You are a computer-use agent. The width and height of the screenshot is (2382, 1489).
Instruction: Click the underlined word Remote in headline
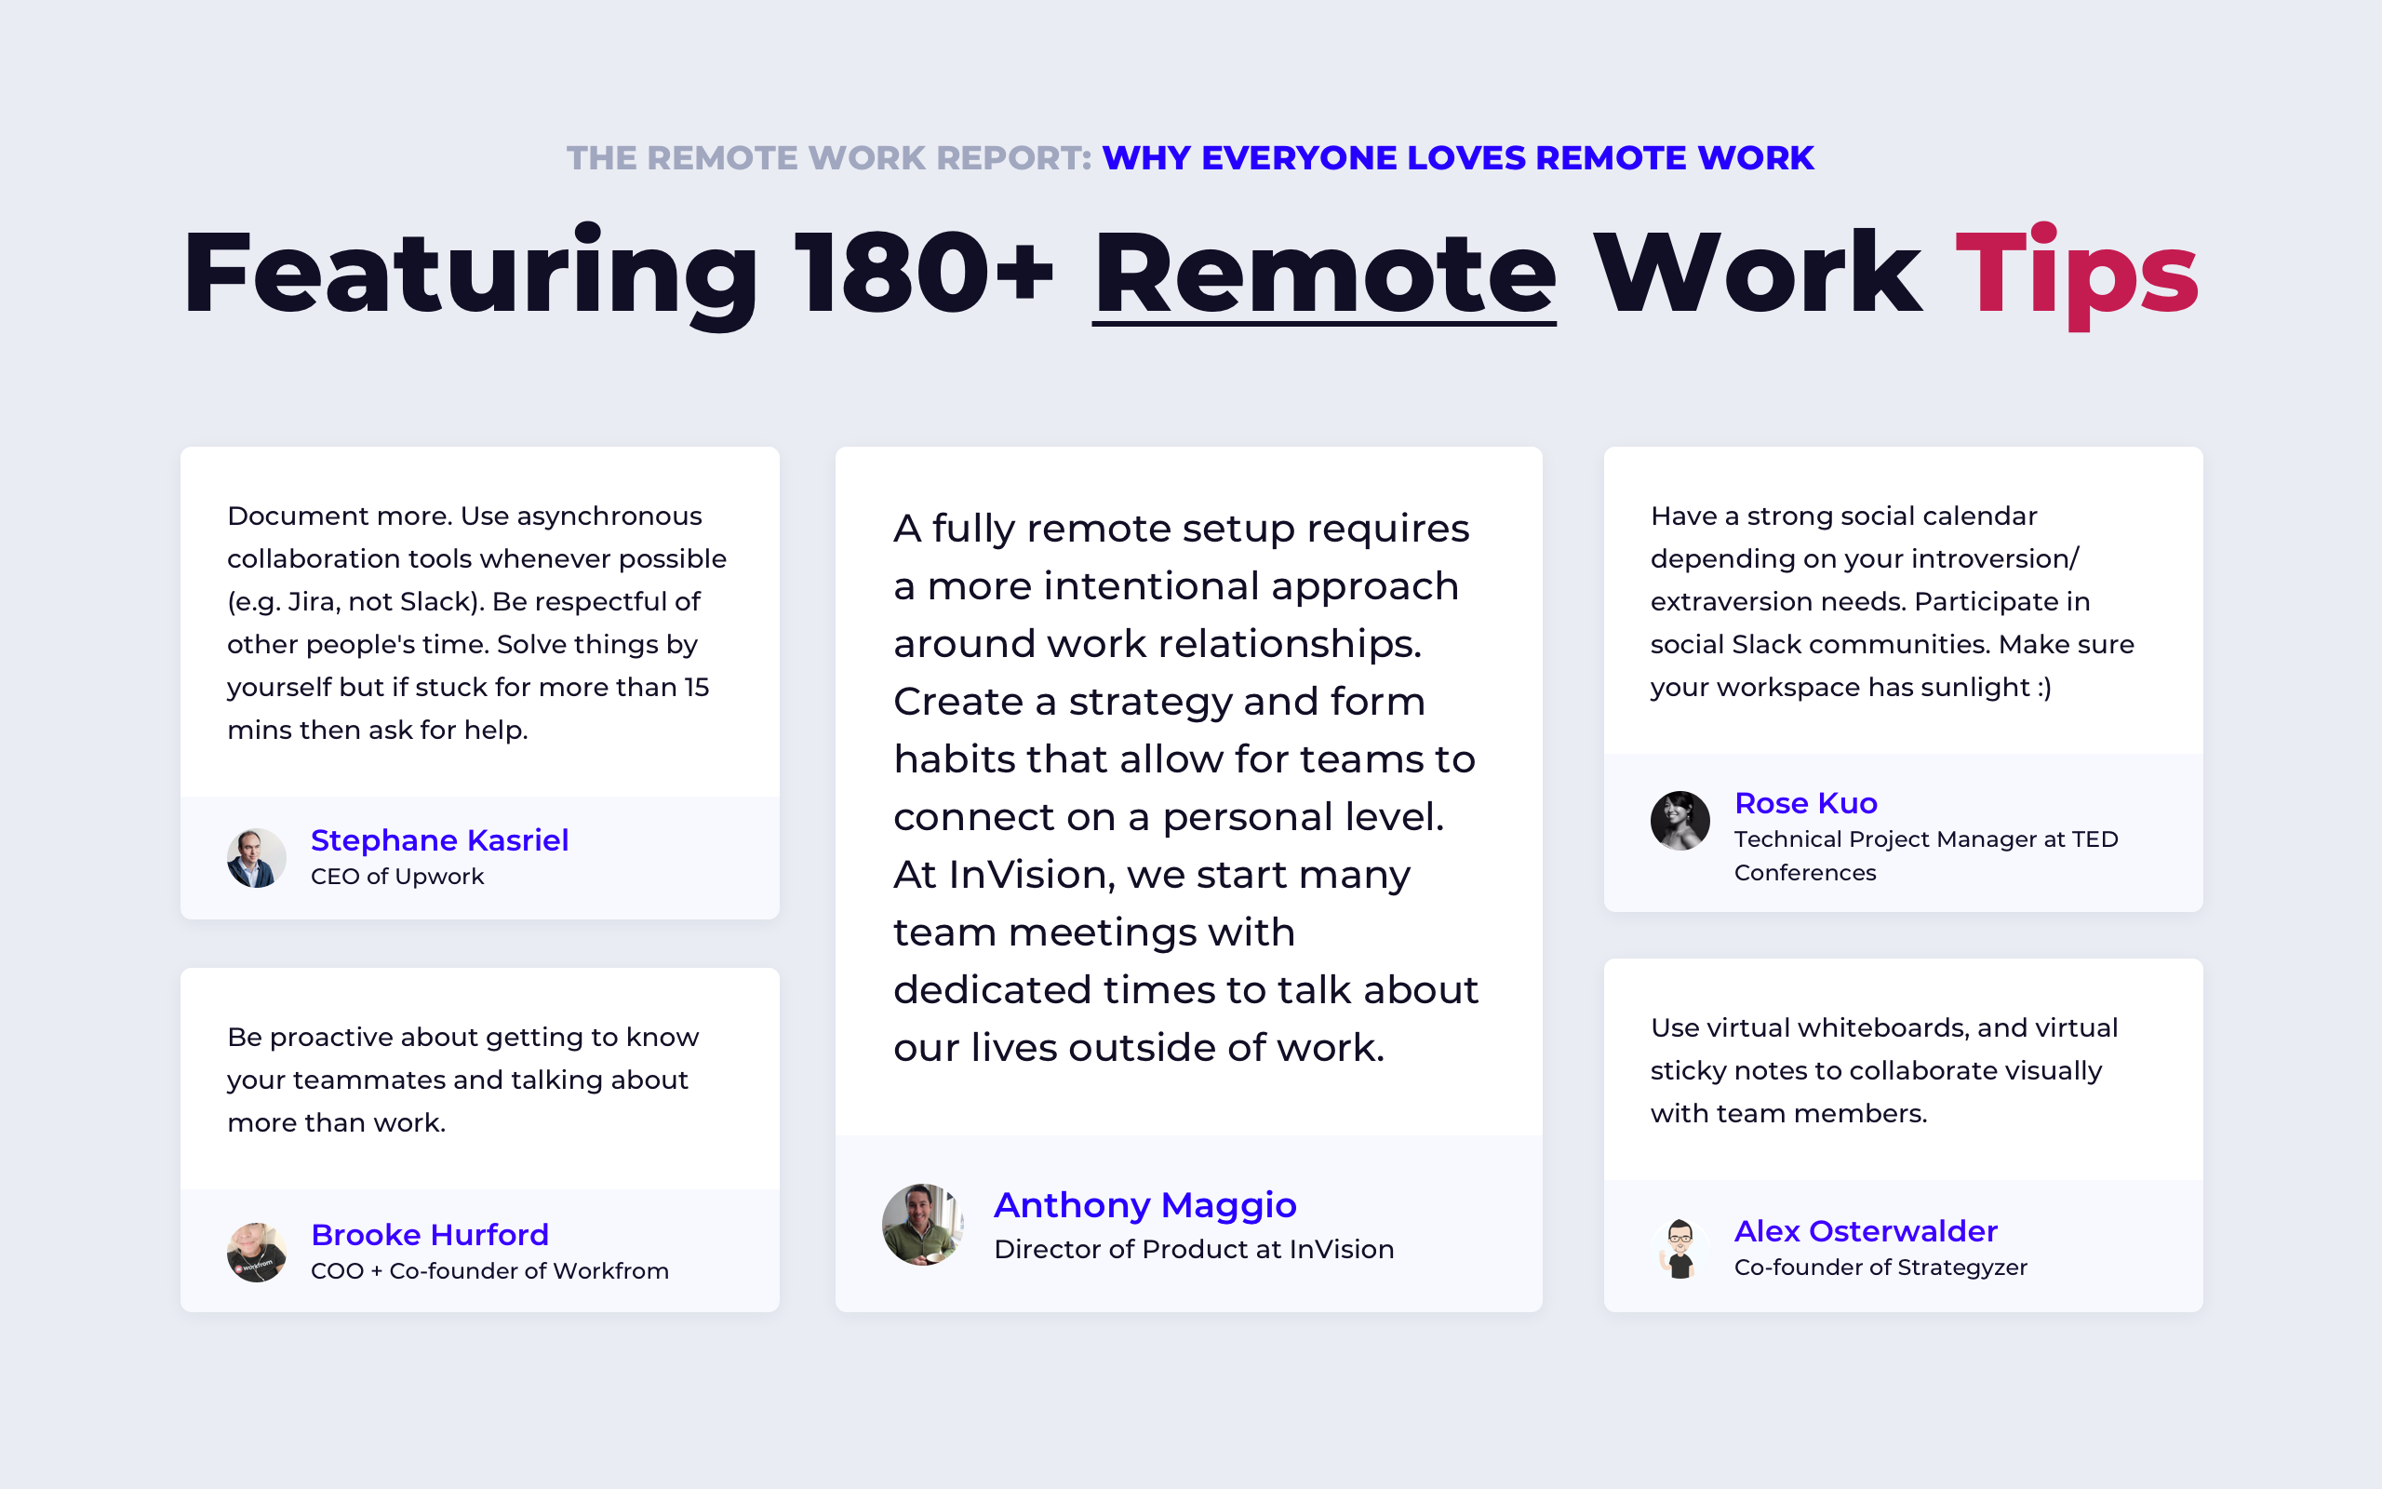pos(1324,274)
